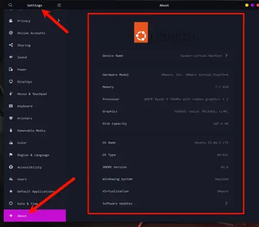259x227 pixels.
Task: Open Device Name chevron to rename
Action: click(226, 56)
